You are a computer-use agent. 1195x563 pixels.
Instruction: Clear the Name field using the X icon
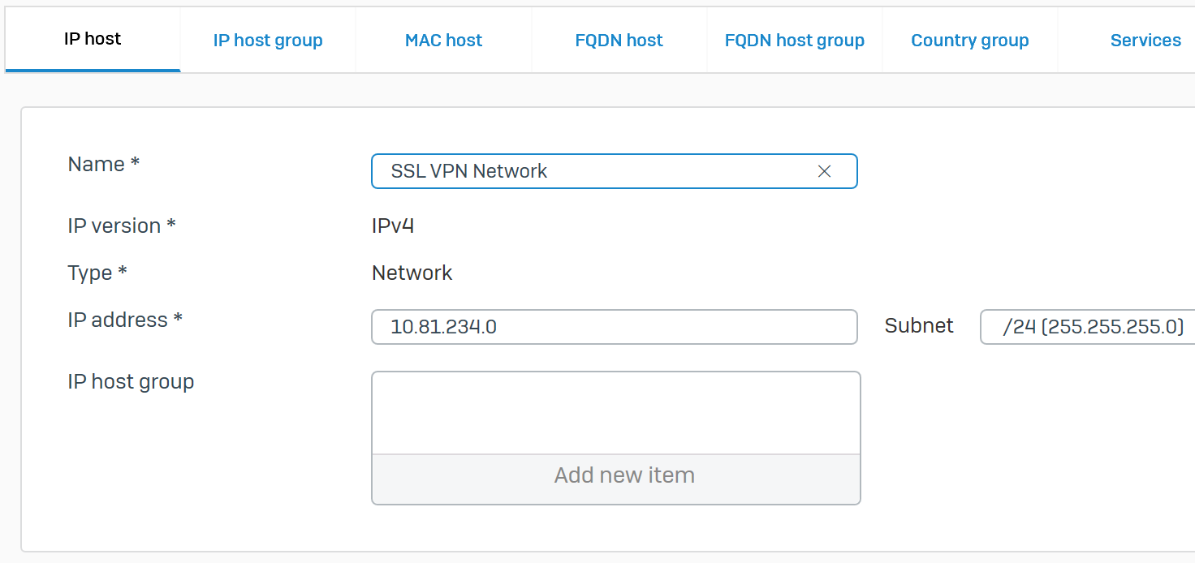[824, 171]
